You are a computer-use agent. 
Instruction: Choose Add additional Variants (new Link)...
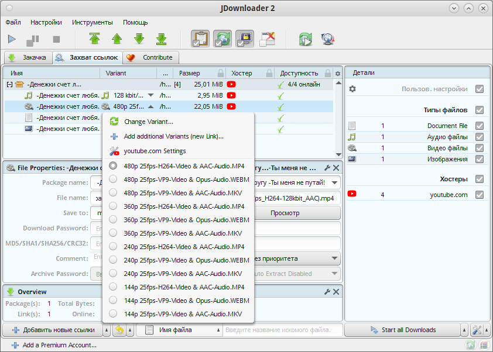coord(178,136)
